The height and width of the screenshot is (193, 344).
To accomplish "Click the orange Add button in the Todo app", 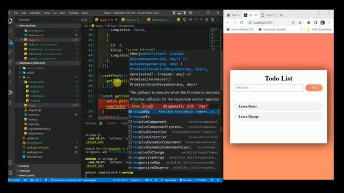I will pos(314,87).
